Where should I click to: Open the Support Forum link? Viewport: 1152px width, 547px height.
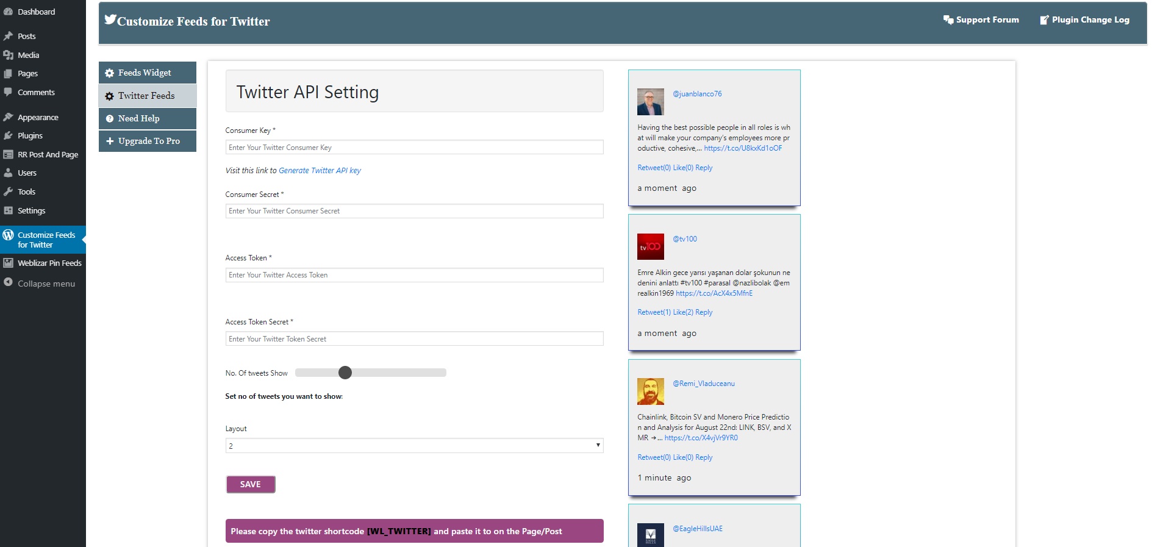point(981,20)
